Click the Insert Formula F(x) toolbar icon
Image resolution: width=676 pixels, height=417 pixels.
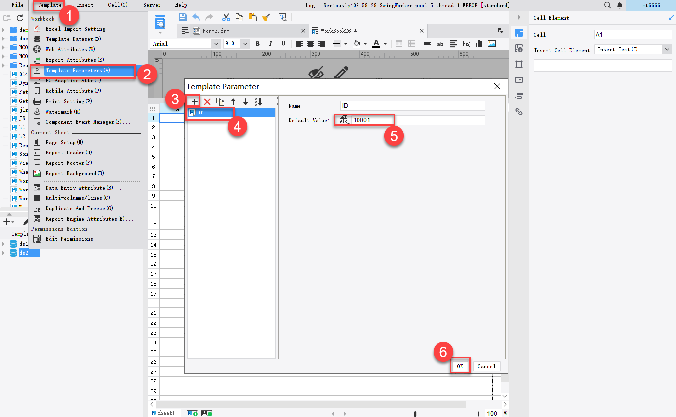466,44
